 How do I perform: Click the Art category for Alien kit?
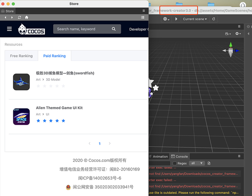pos(38,114)
